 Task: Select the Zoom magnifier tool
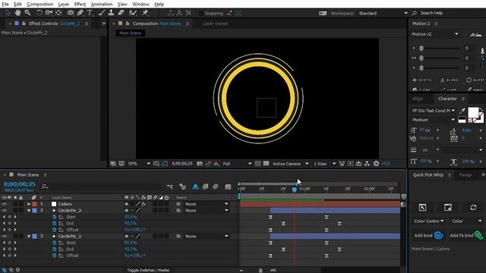coord(27,13)
